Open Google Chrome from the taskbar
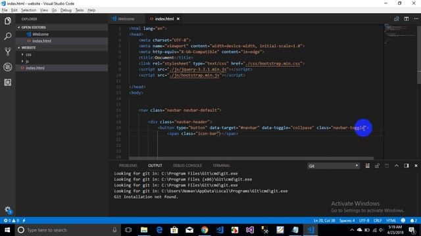The image size is (421, 236). [x=205, y=230]
